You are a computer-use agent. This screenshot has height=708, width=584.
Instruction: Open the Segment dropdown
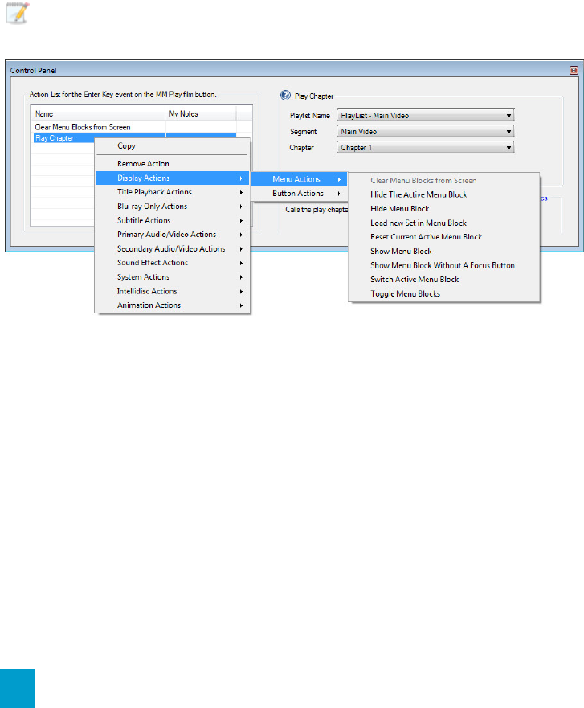click(x=425, y=132)
